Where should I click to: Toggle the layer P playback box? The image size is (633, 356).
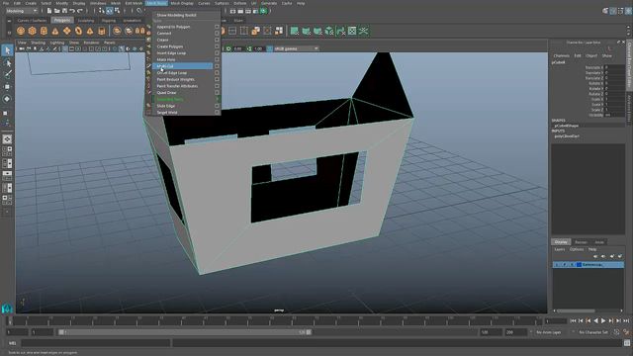pos(565,265)
